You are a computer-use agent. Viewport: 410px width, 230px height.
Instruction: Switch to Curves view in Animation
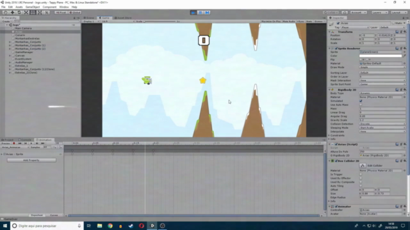(54, 215)
